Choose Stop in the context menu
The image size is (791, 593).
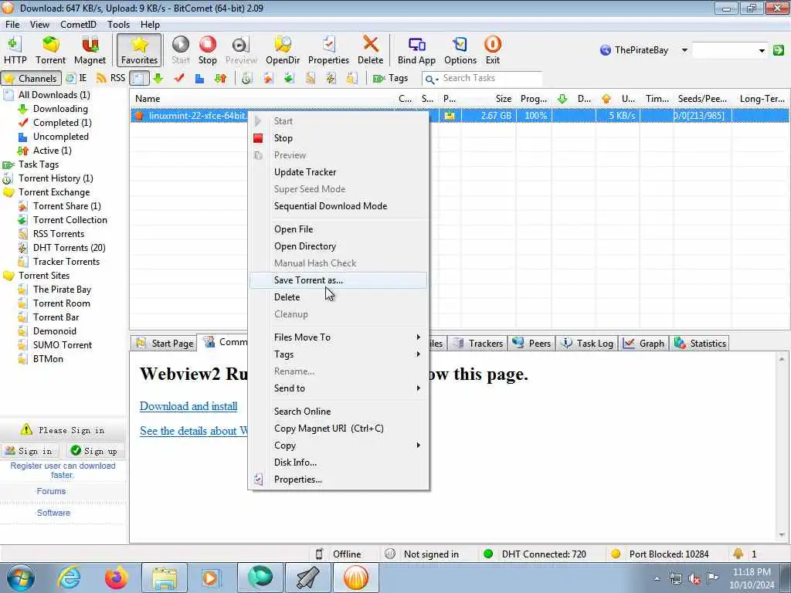(338, 137)
